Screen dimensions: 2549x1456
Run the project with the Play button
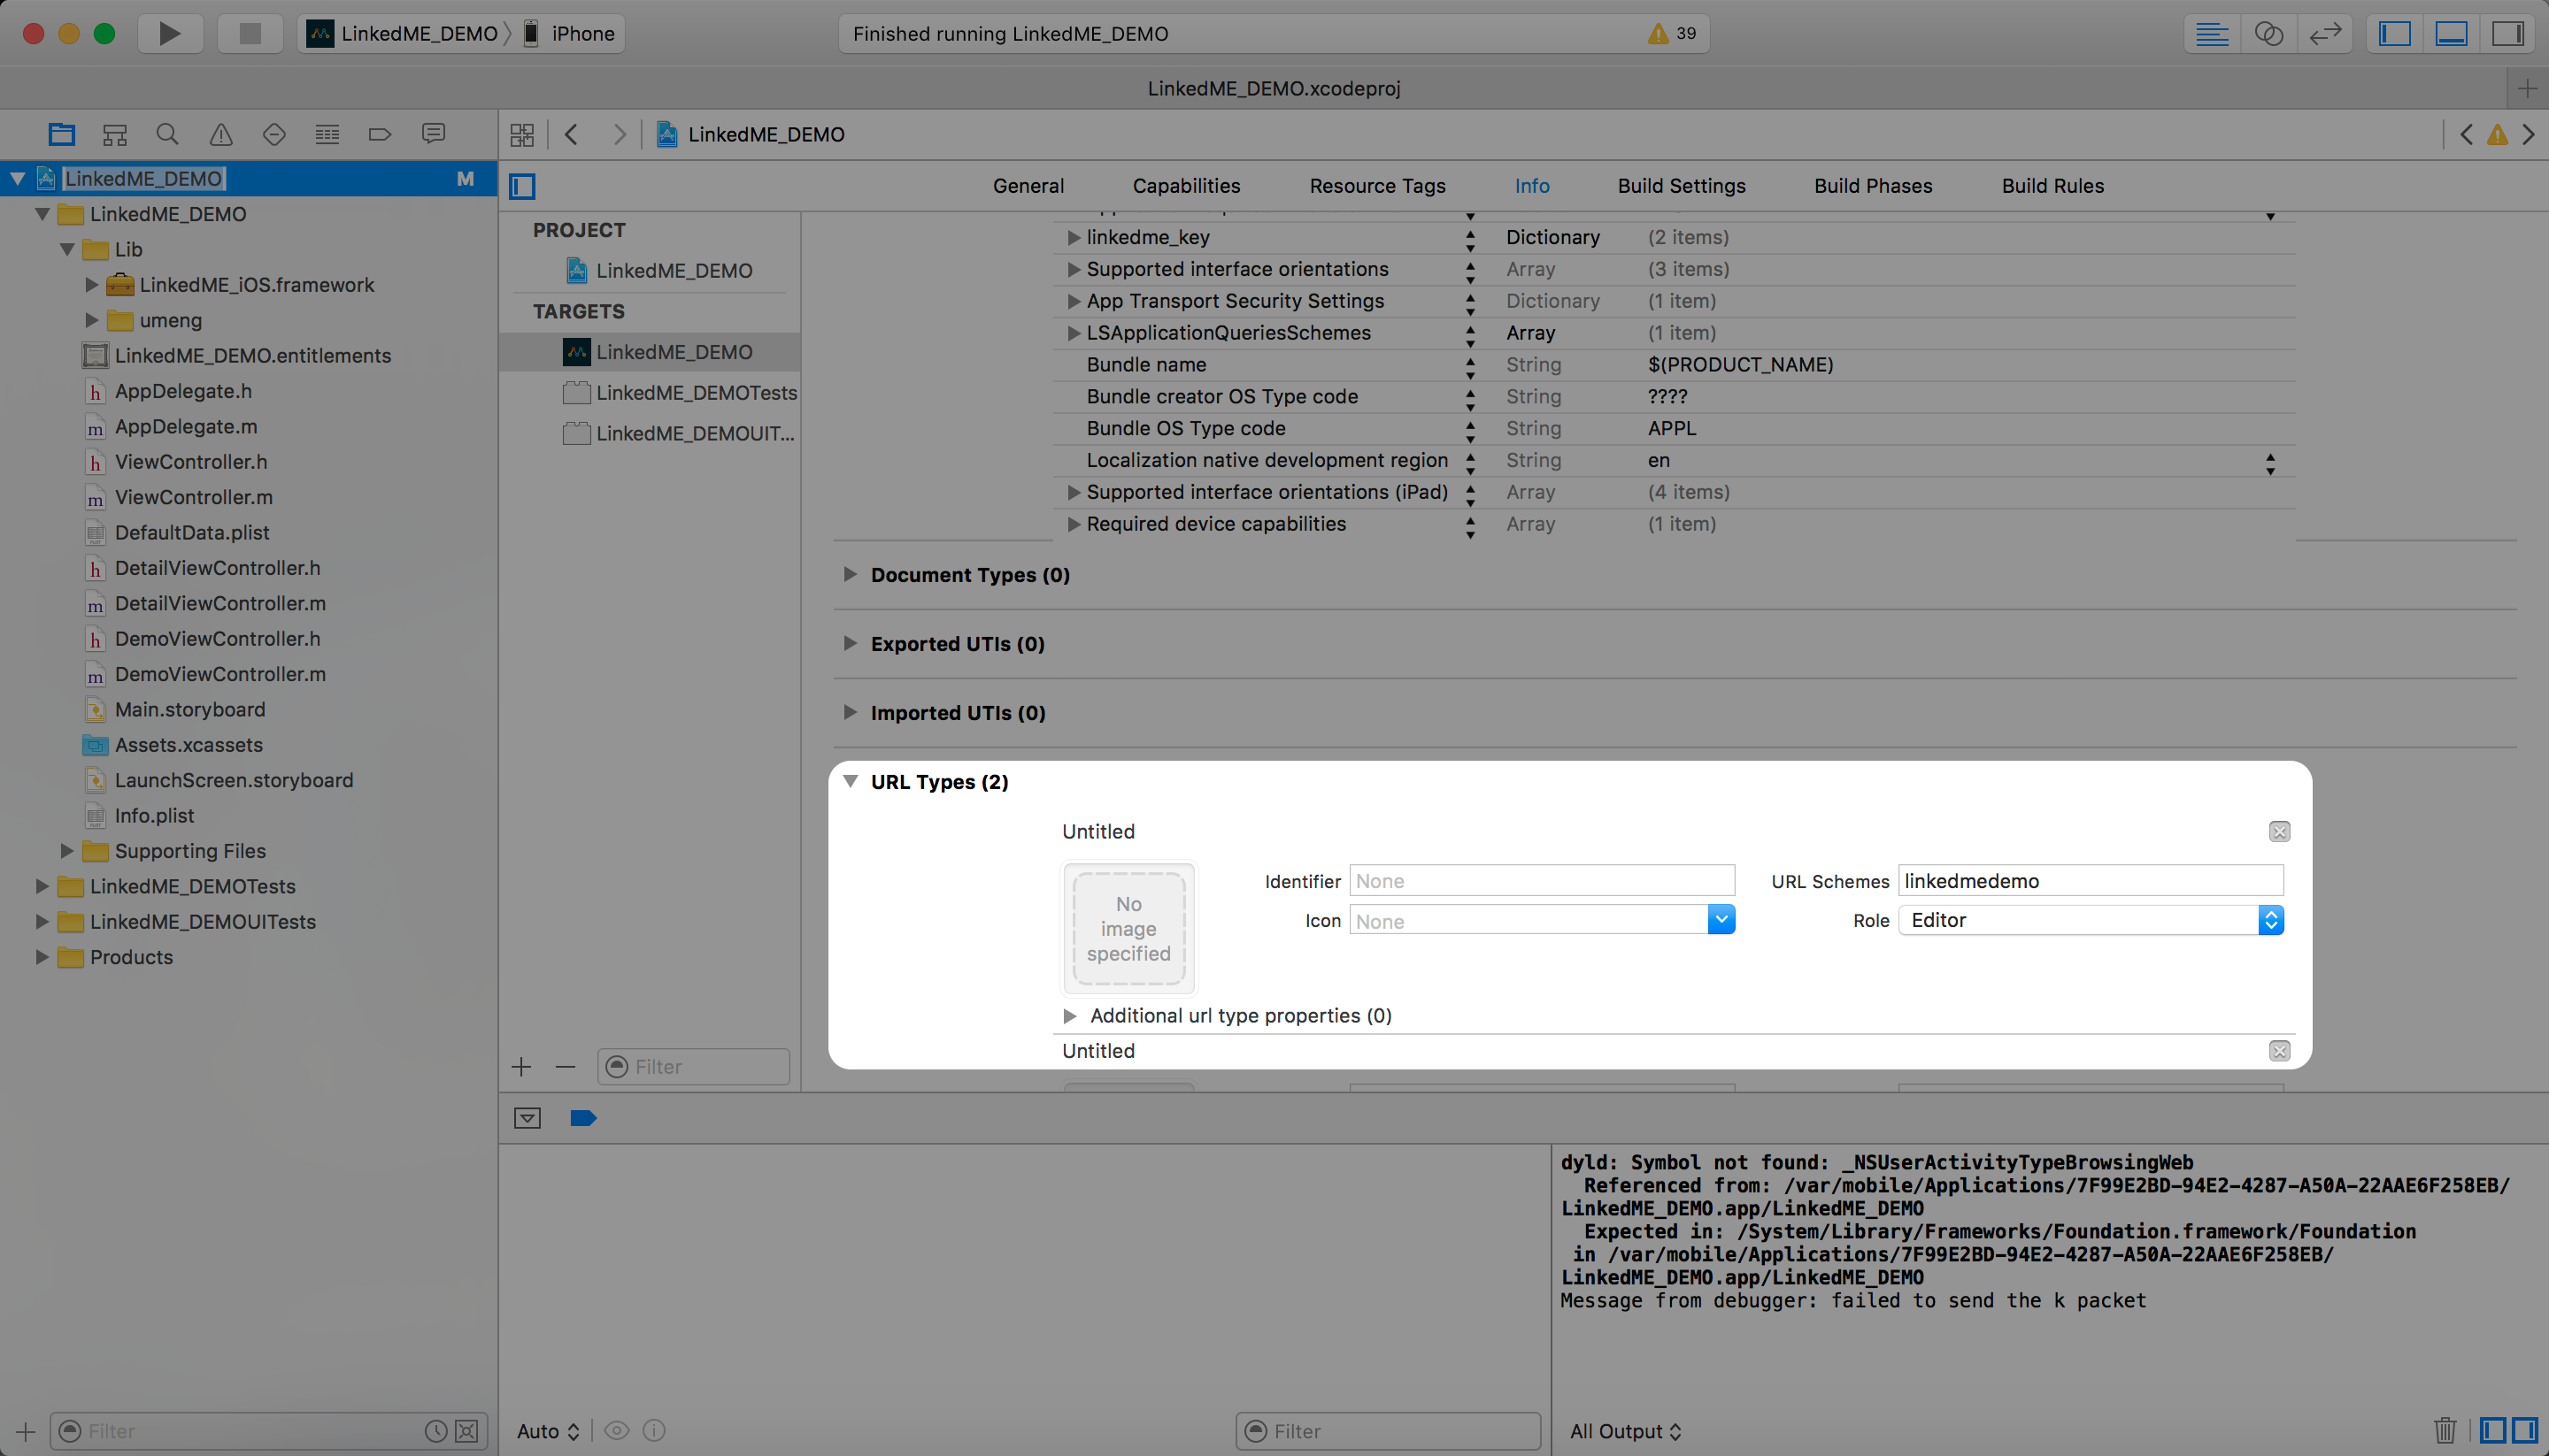(169, 33)
